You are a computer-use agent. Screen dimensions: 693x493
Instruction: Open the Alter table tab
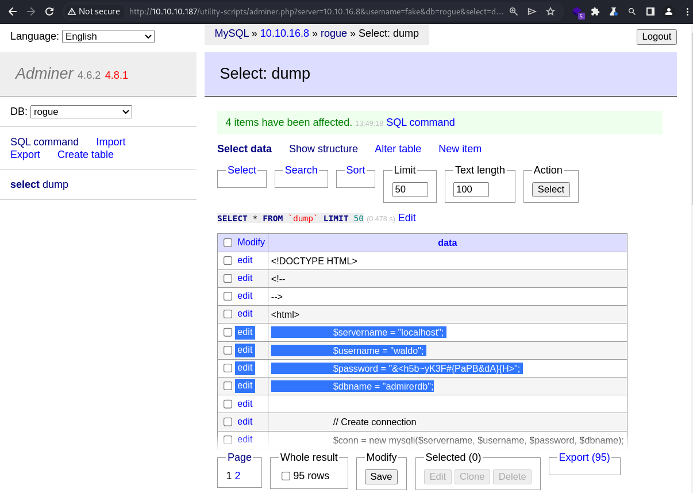click(x=398, y=149)
